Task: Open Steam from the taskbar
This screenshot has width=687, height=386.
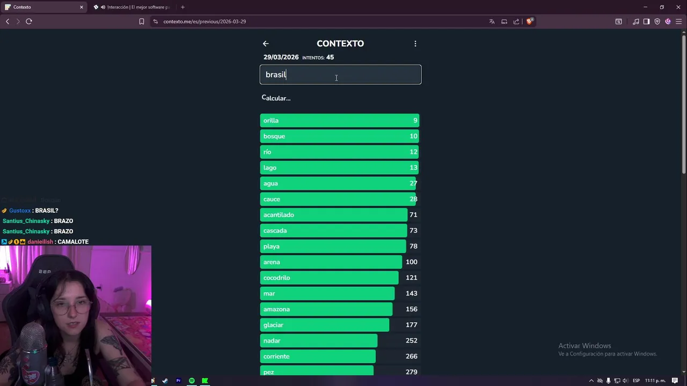Action: [x=165, y=381]
